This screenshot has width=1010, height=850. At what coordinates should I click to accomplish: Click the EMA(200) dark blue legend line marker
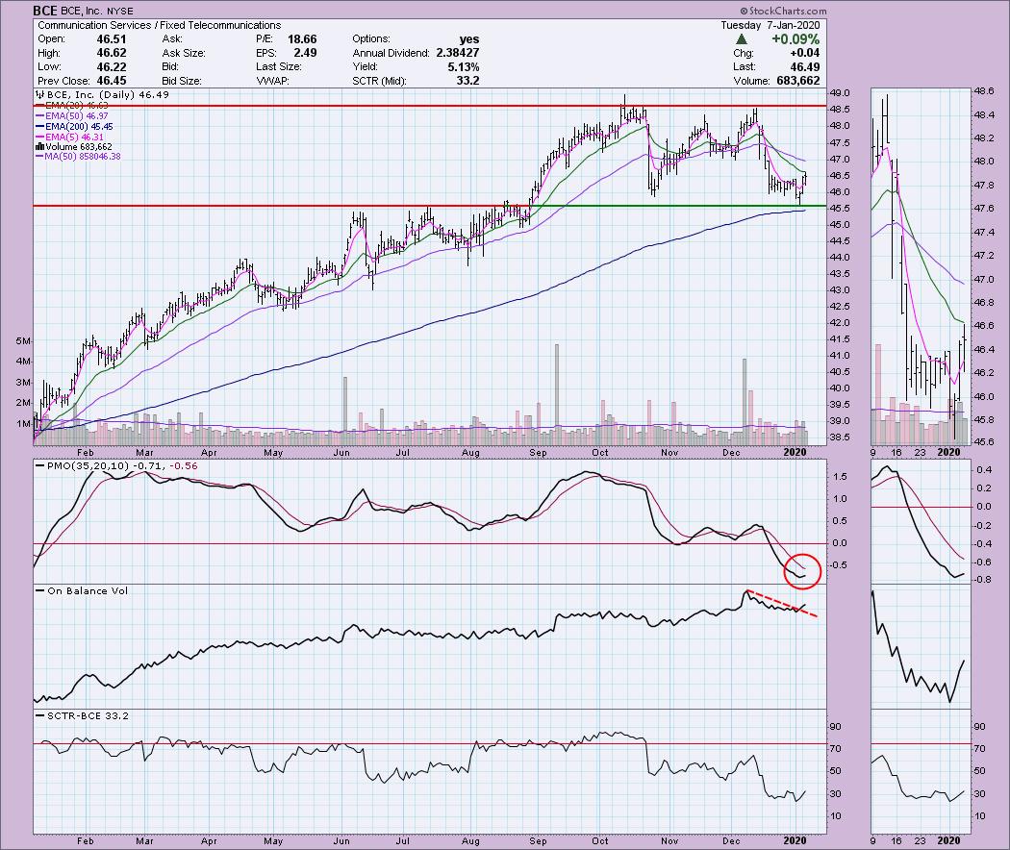(40, 127)
